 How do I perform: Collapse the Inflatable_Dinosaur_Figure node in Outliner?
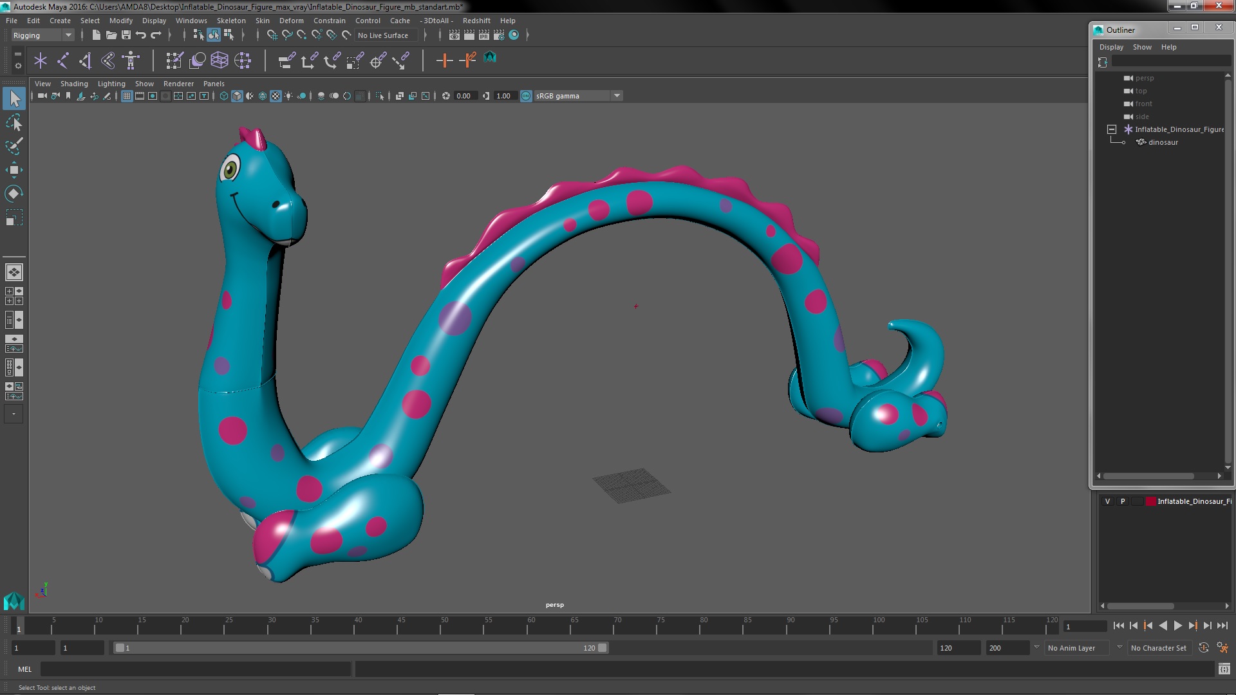tap(1112, 129)
